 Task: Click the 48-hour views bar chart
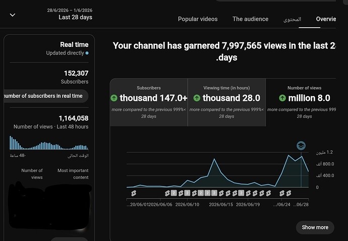pyautogui.click(x=49, y=143)
